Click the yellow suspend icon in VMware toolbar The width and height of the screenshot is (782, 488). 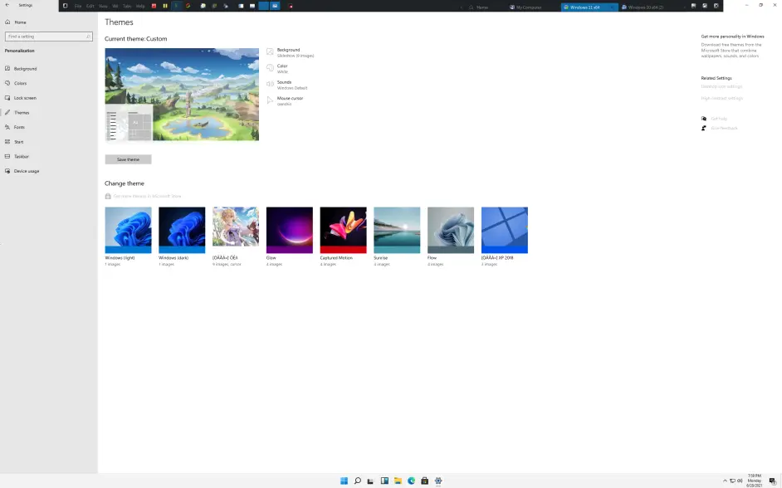click(x=165, y=6)
